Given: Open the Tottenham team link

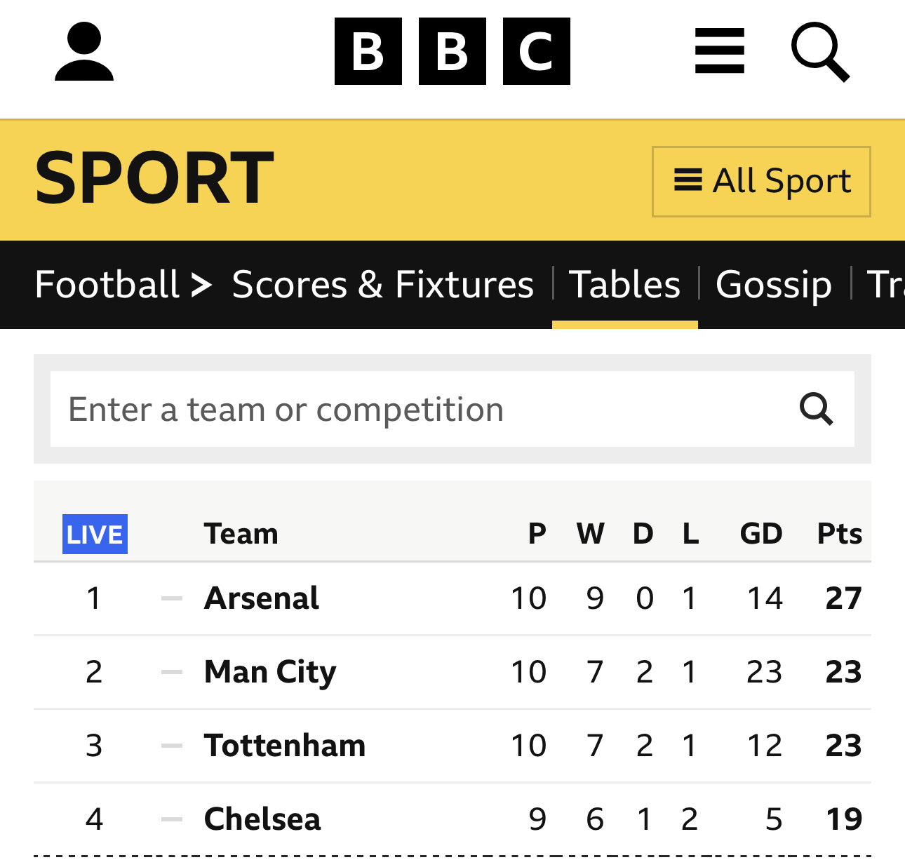Looking at the screenshot, I should (285, 746).
